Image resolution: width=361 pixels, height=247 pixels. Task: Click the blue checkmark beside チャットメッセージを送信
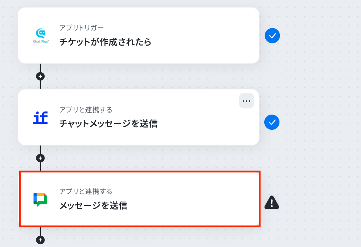tap(272, 122)
